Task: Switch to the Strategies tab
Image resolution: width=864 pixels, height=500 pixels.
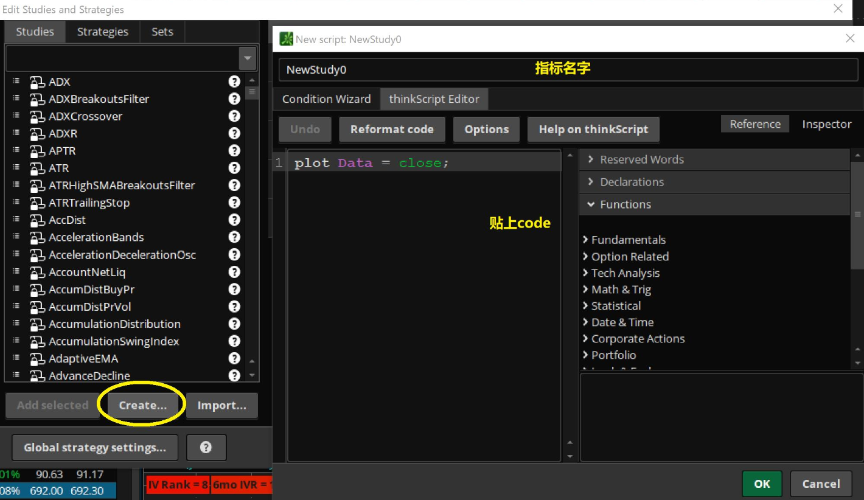Action: tap(103, 32)
